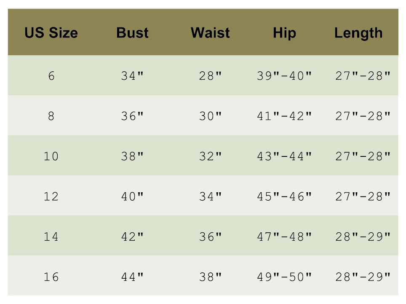Select the Hip column header
The height and width of the screenshot is (304, 406).
[x=284, y=33]
